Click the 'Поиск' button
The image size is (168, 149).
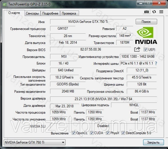146,22
